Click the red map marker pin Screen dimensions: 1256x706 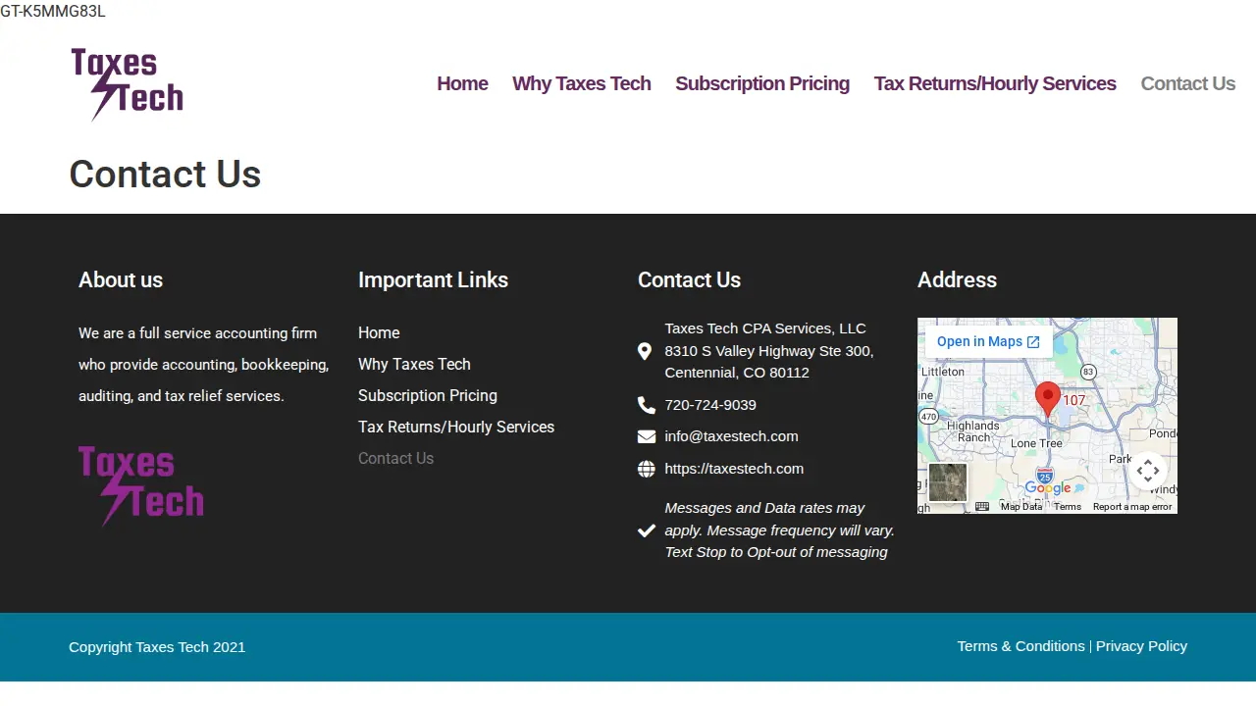coord(1048,399)
